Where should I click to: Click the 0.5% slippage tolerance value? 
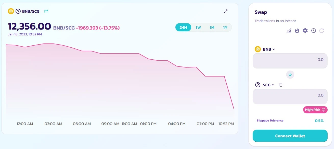[319, 121]
